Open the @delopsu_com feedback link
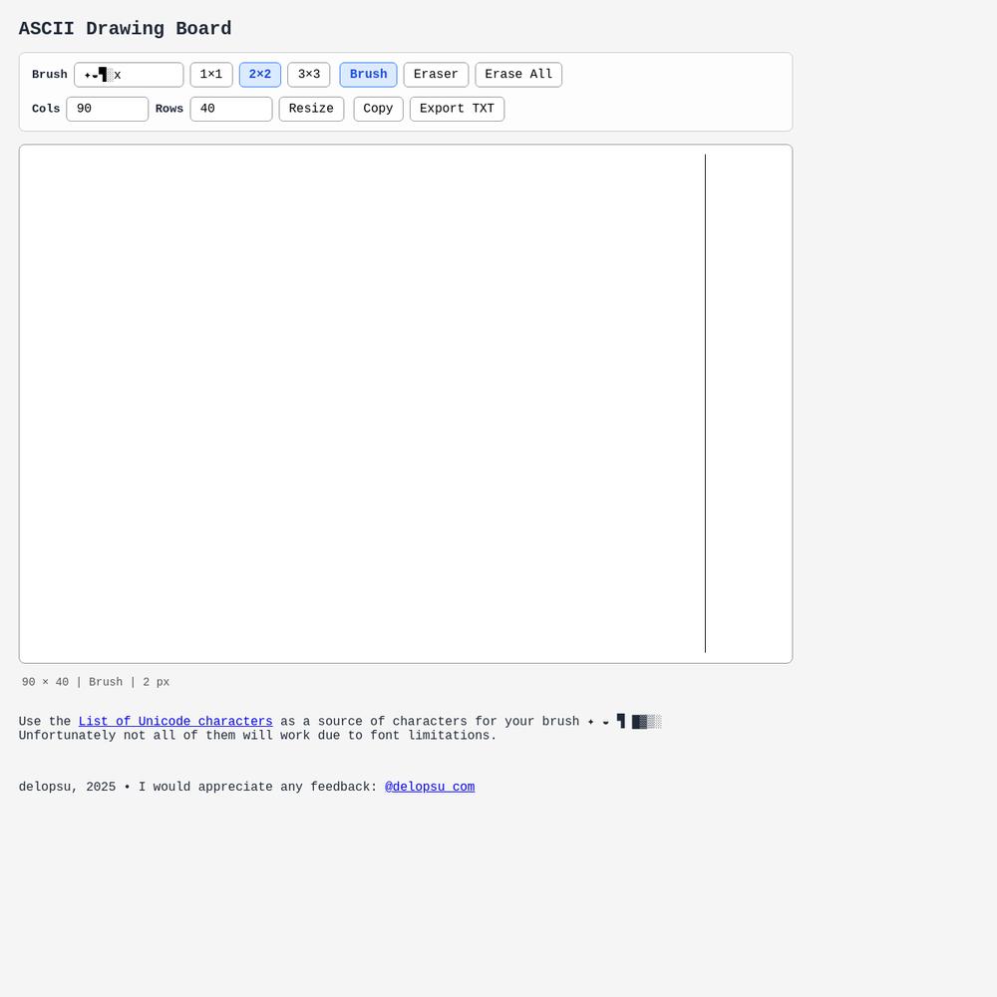This screenshot has height=997, width=997. point(430,787)
